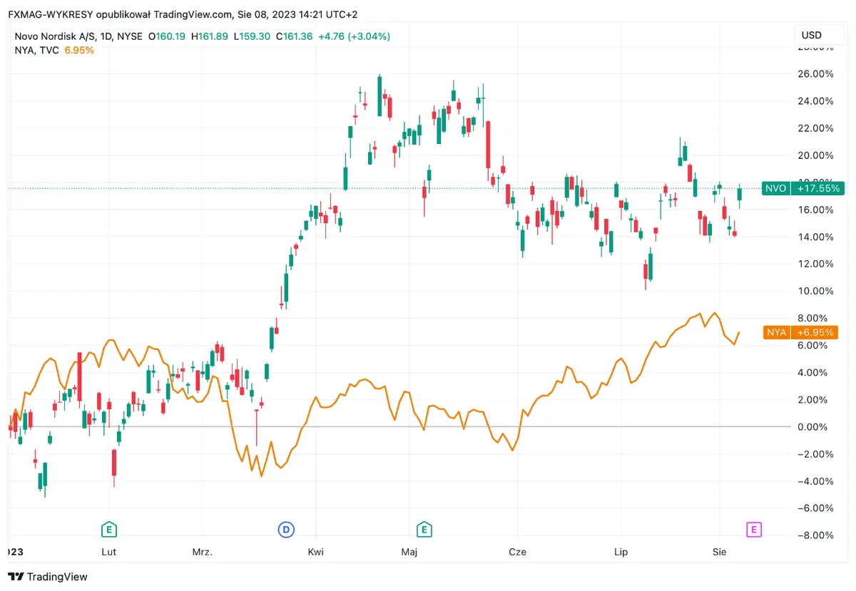
Task: Click the blue dividend "D" marker near Kwi
Action: click(x=286, y=530)
